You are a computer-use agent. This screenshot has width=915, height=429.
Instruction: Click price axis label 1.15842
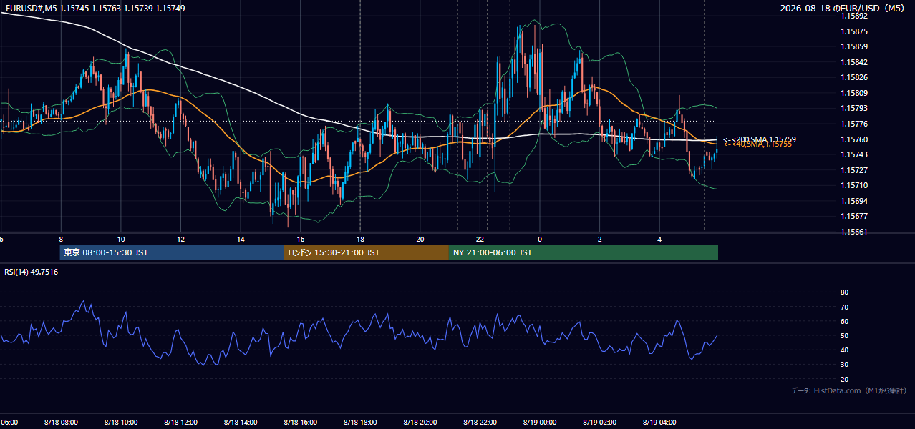click(855, 62)
